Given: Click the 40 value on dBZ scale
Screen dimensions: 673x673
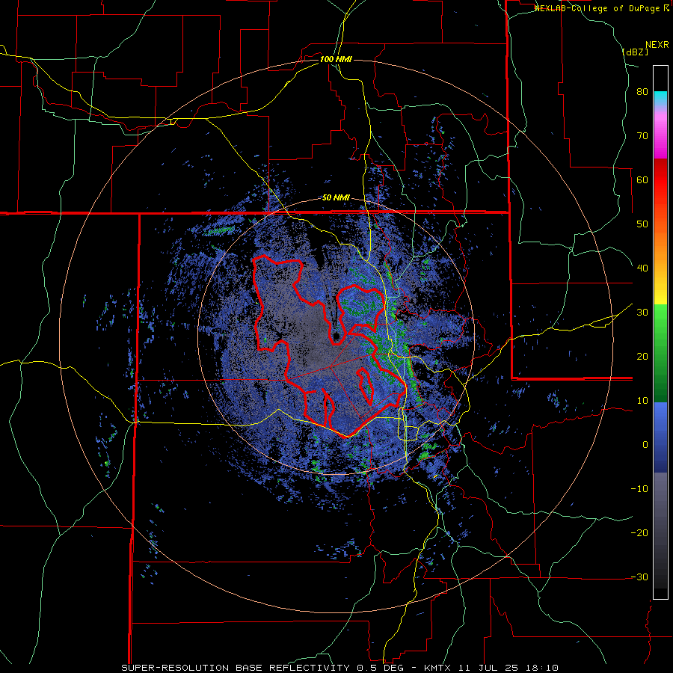Looking at the screenshot, I should click(642, 268).
